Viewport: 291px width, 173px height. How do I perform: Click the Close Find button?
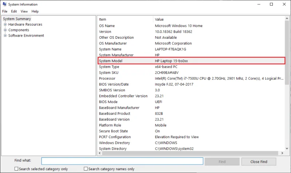point(259,162)
